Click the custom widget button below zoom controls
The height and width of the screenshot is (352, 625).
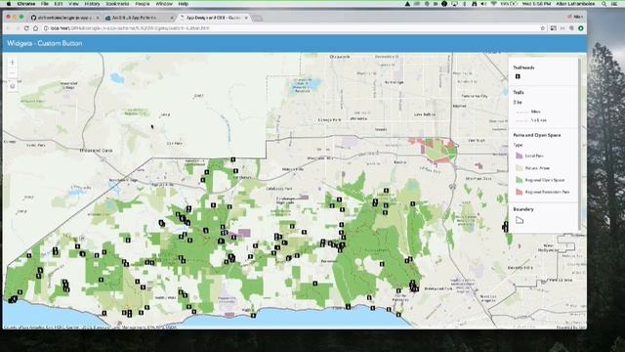(13, 86)
